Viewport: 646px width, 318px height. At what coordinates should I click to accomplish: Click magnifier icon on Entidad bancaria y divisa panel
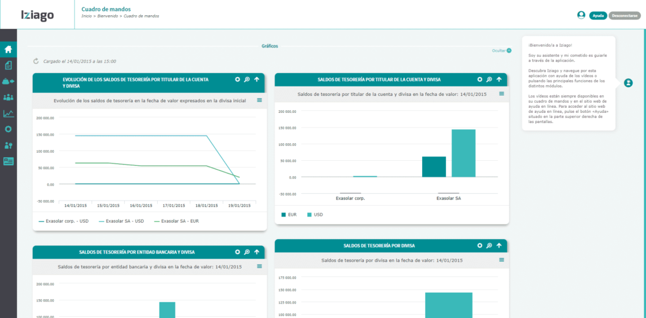[x=247, y=252]
